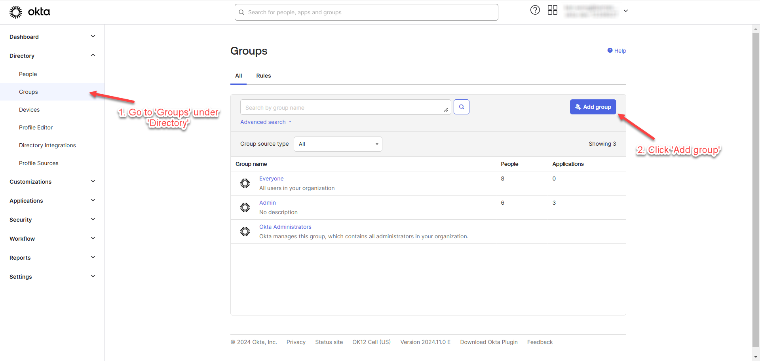Switch to the Rules tab
760x361 pixels.
point(263,76)
